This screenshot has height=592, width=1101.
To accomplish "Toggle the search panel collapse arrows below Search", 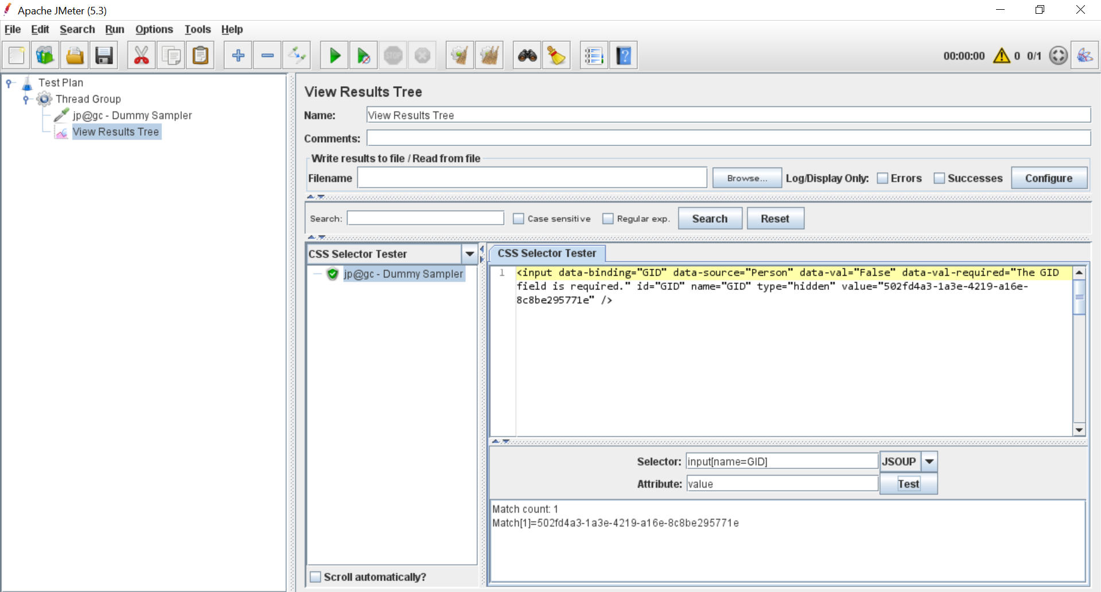I will (316, 237).
